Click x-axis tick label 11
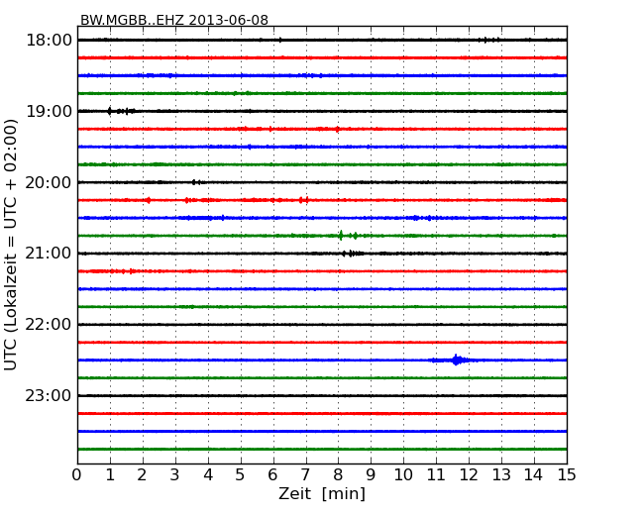The height and width of the screenshot is (515, 644). click(436, 475)
